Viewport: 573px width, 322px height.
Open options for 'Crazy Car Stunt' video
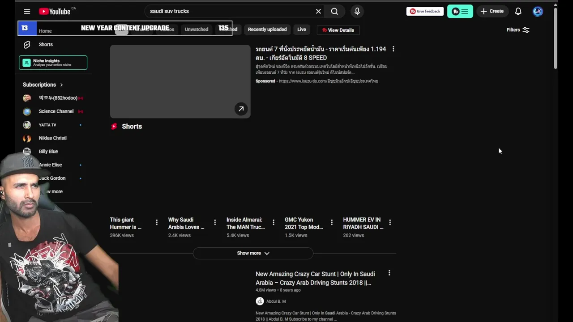389,273
